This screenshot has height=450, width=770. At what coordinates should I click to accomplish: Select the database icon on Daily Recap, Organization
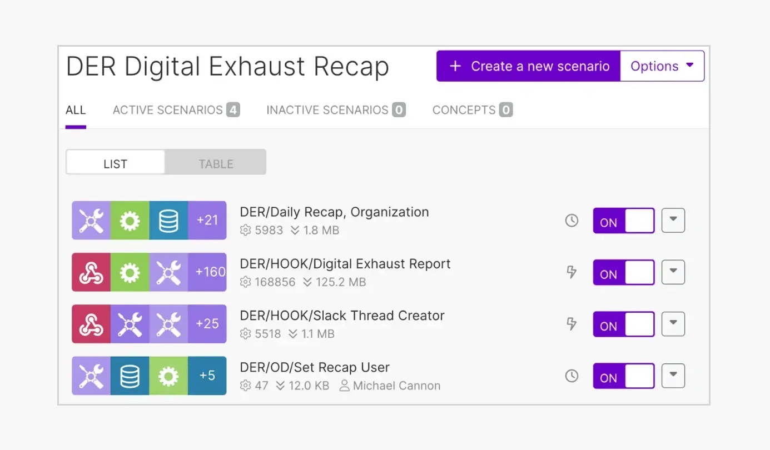(168, 221)
